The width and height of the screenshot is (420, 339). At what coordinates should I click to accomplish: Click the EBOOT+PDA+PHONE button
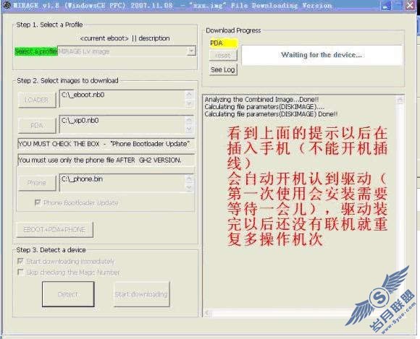click(54, 229)
